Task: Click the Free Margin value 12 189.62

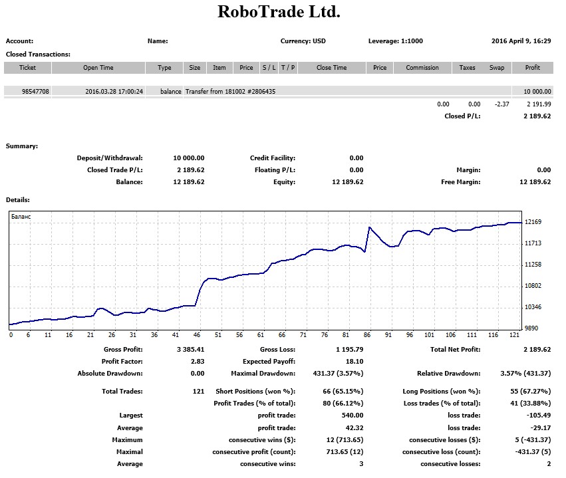Action: click(x=535, y=182)
